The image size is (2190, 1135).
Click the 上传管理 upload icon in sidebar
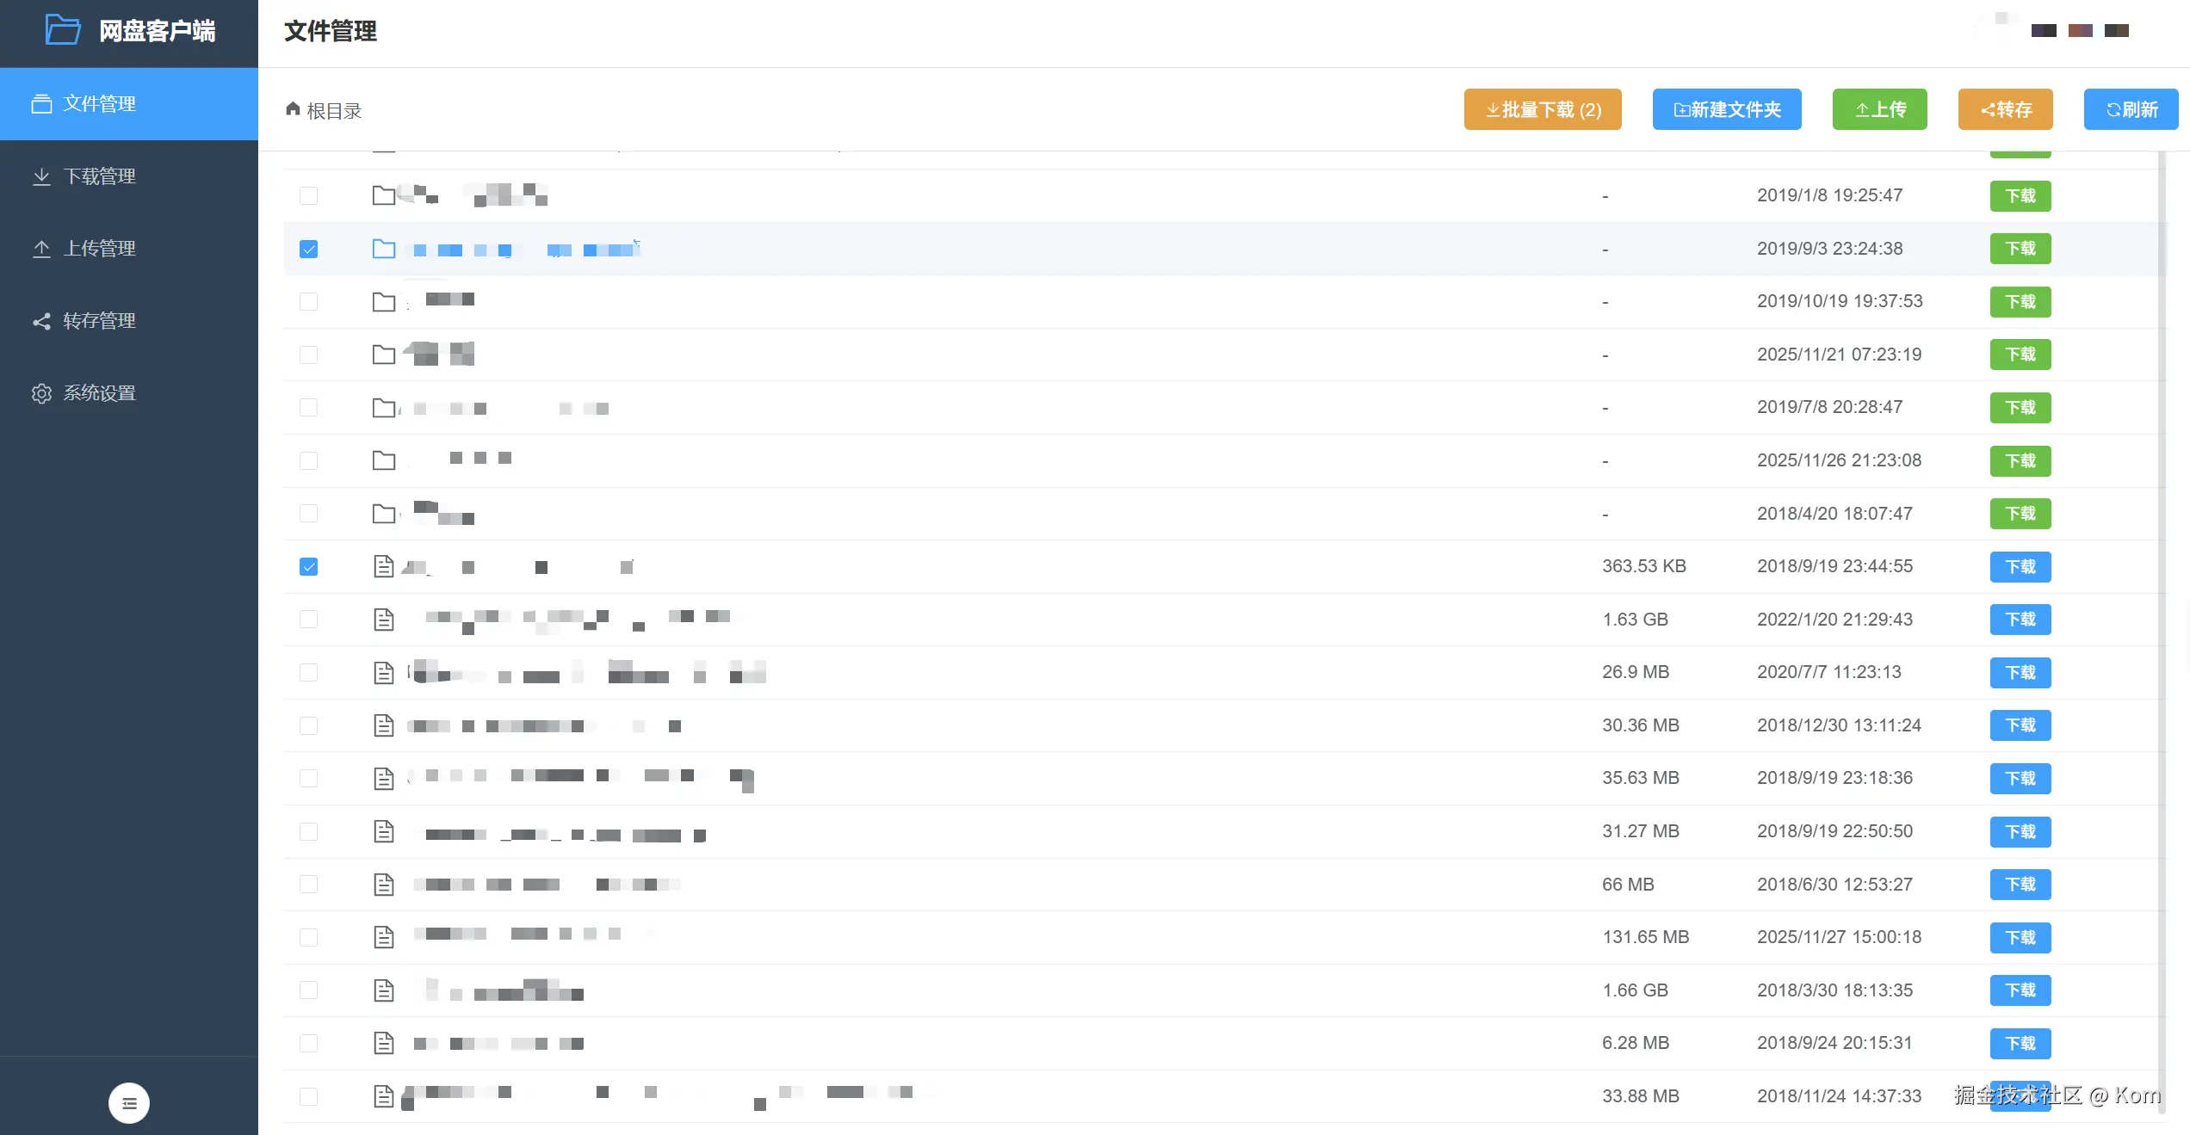[42, 249]
